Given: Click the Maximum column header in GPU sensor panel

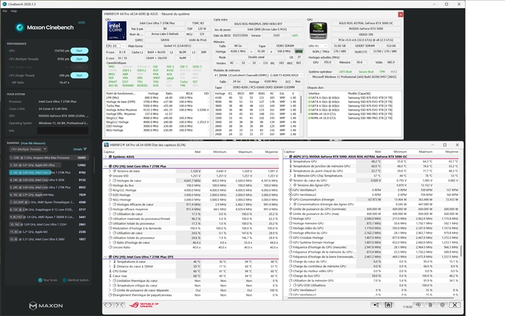Looking at the screenshot, I should click(425, 152).
